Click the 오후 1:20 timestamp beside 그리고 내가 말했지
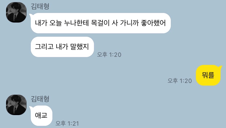 click(109, 55)
